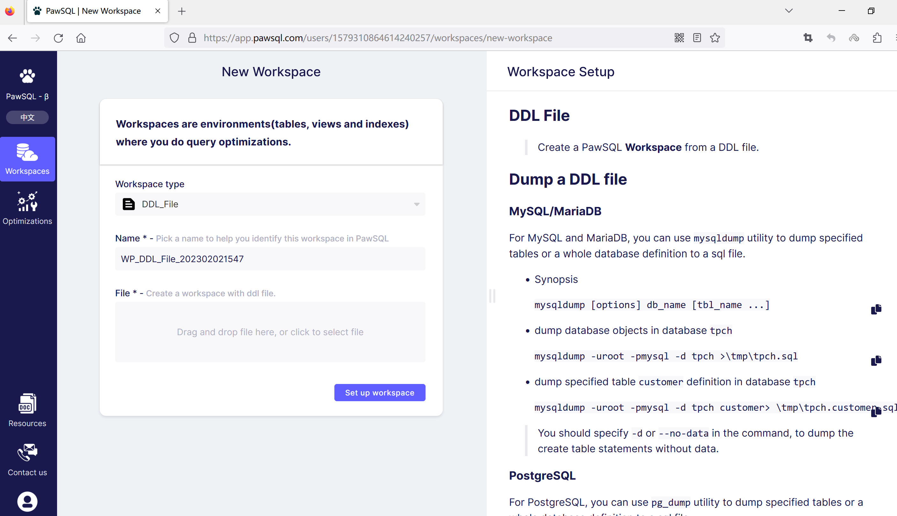Bookmark this page with the star
The image size is (897, 516).
pyautogui.click(x=715, y=38)
